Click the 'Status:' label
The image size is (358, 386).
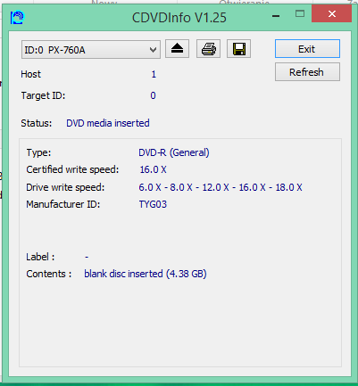[37, 123]
